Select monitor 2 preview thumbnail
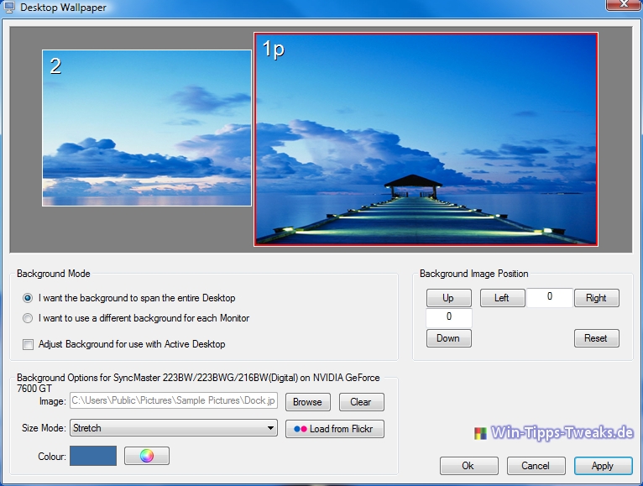The height and width of the screenshot is (486, 643). coord(147,128)
